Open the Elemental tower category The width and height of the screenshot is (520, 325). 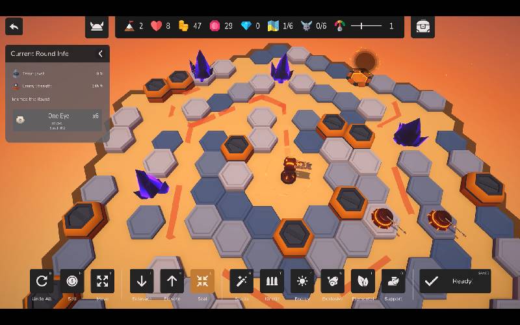[363, 281]
